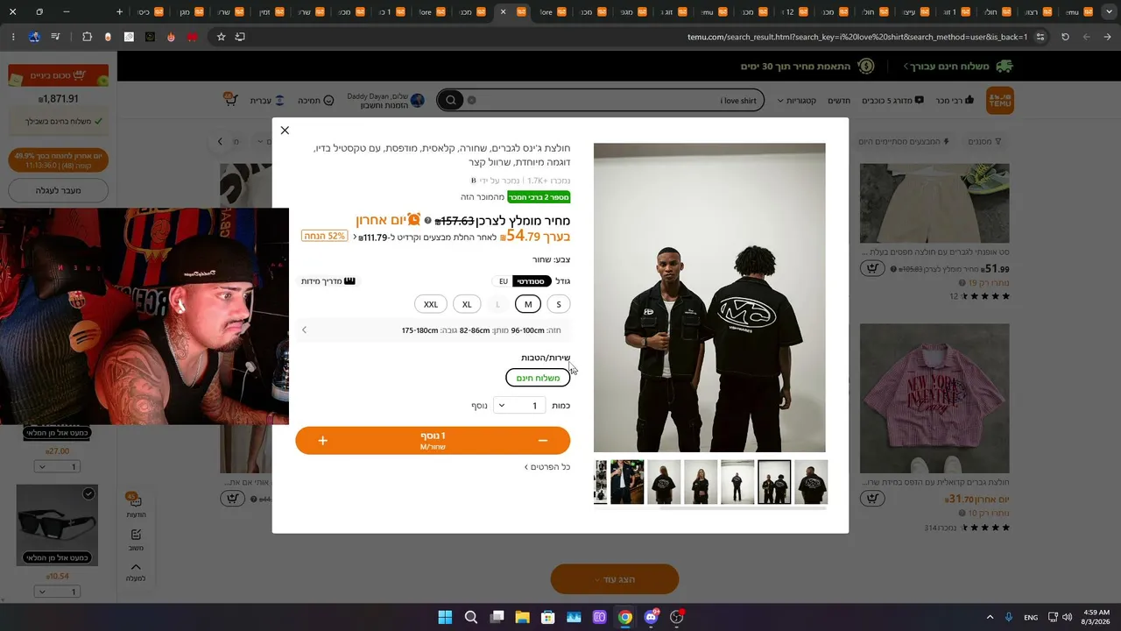Toggle the sunglasses cart item checkmark

coord(88,494)
